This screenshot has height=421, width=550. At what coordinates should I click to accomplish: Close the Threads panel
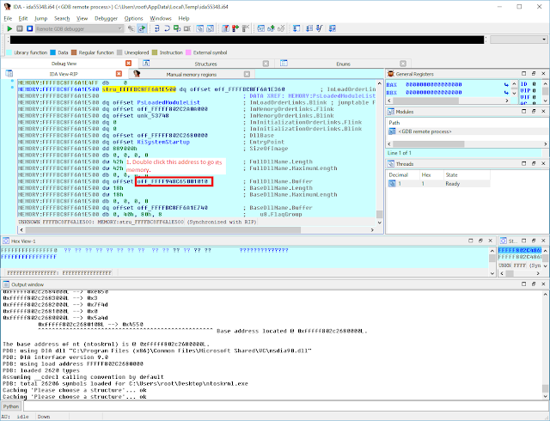tap(543, 163)
